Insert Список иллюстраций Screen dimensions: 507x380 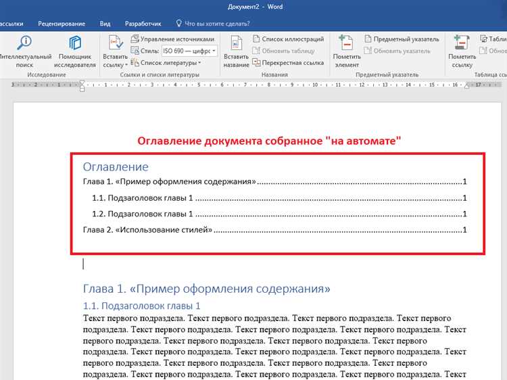[x=289, y=39]
